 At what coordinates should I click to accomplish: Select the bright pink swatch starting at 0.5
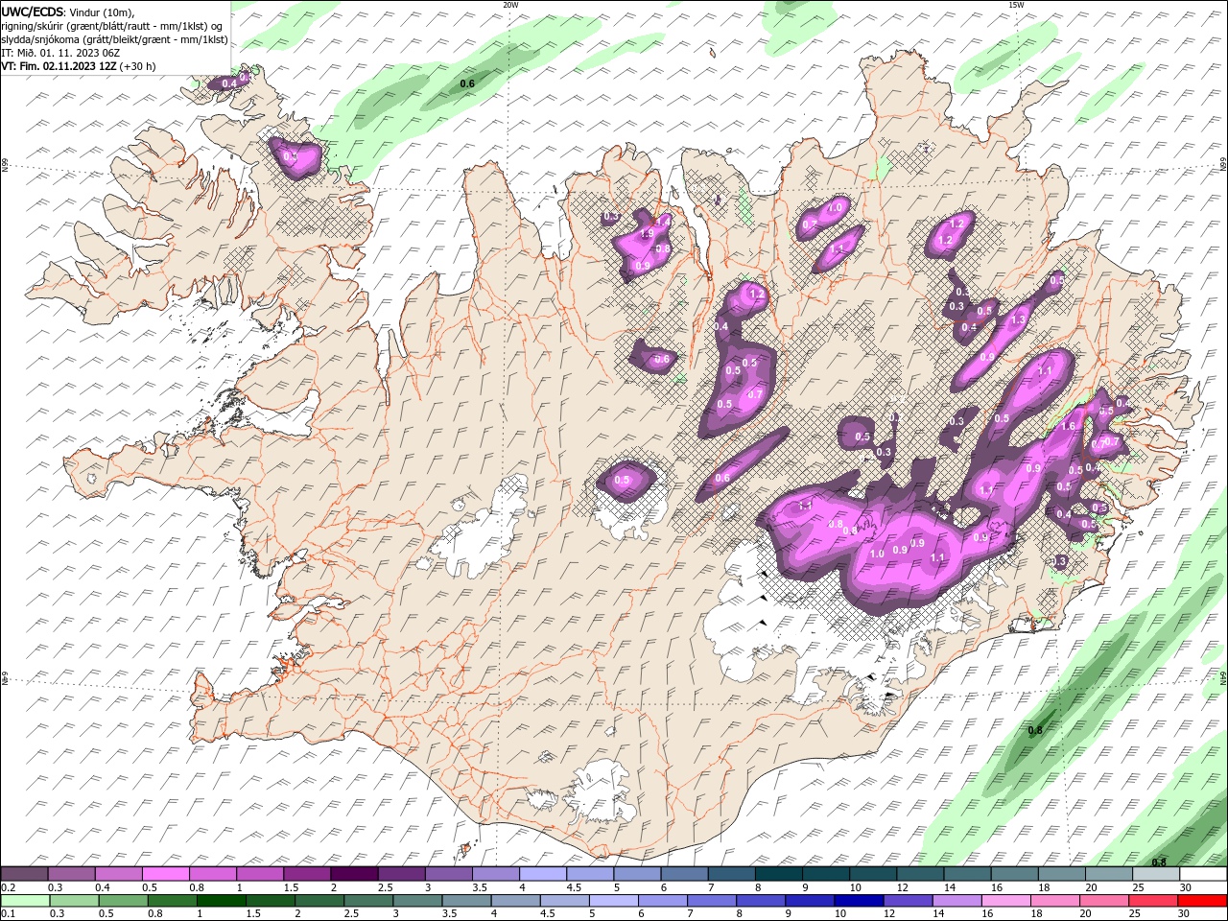pyautogui.click(x=165, y=874)
